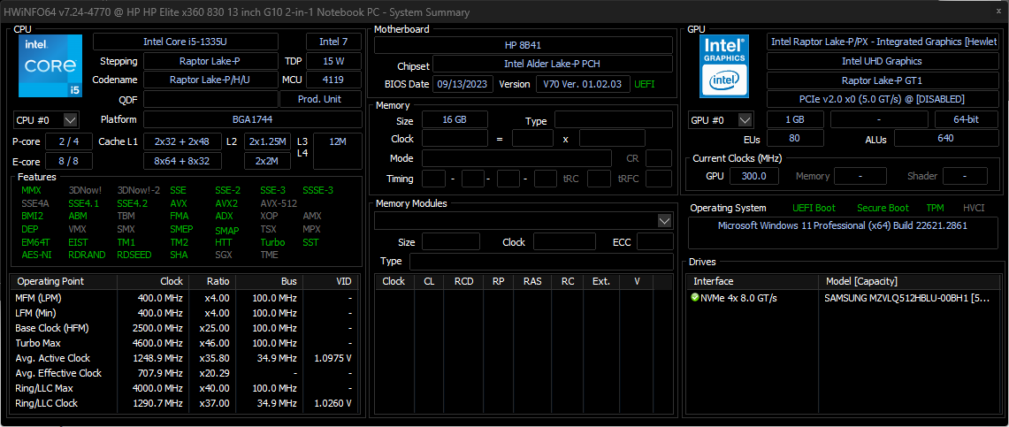This screenshot has height=427, width=1009.
Task: Click the Intel Graphics GPU logo
Action: pyautogui.click(x=724, y=65)
